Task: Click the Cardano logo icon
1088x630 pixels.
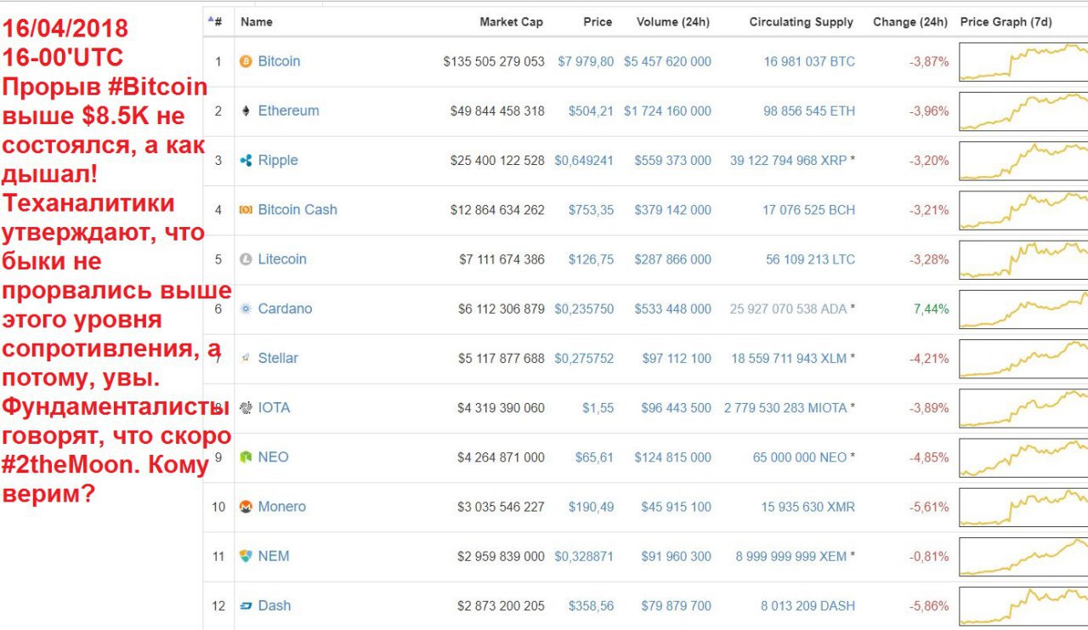Action: (x=246, y=309)
